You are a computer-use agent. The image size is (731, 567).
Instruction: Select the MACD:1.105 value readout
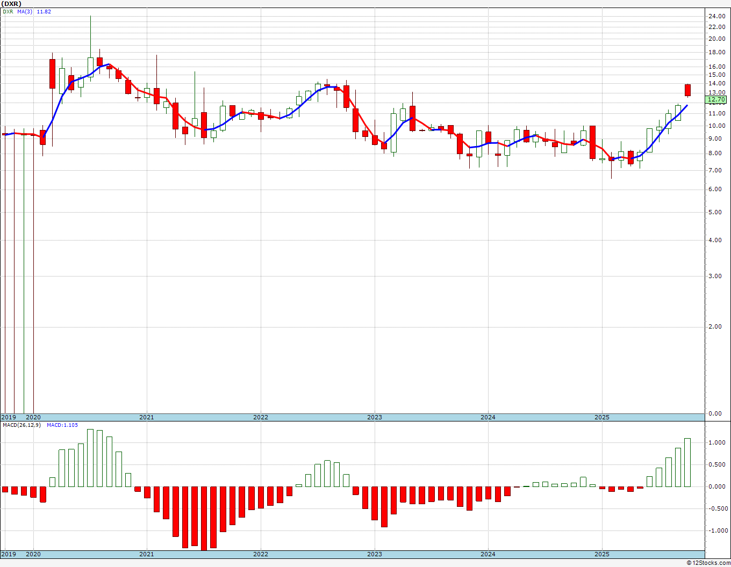coord(62,425)
